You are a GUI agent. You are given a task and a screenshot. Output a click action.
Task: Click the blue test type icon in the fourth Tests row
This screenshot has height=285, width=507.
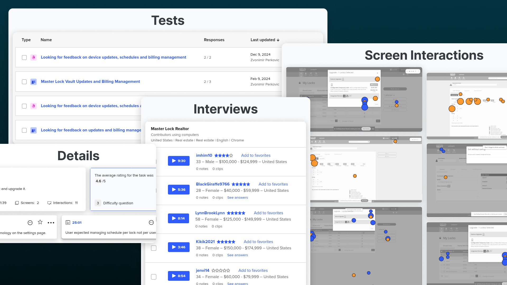pos(34,130)
